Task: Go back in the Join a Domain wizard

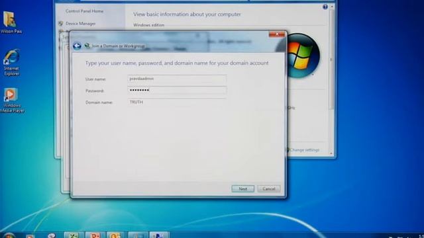Action: [77, 46]
